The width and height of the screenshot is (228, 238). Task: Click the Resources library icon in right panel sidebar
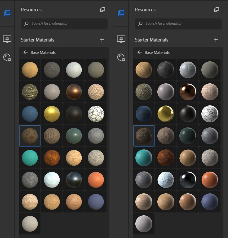[x=121, y=13]
